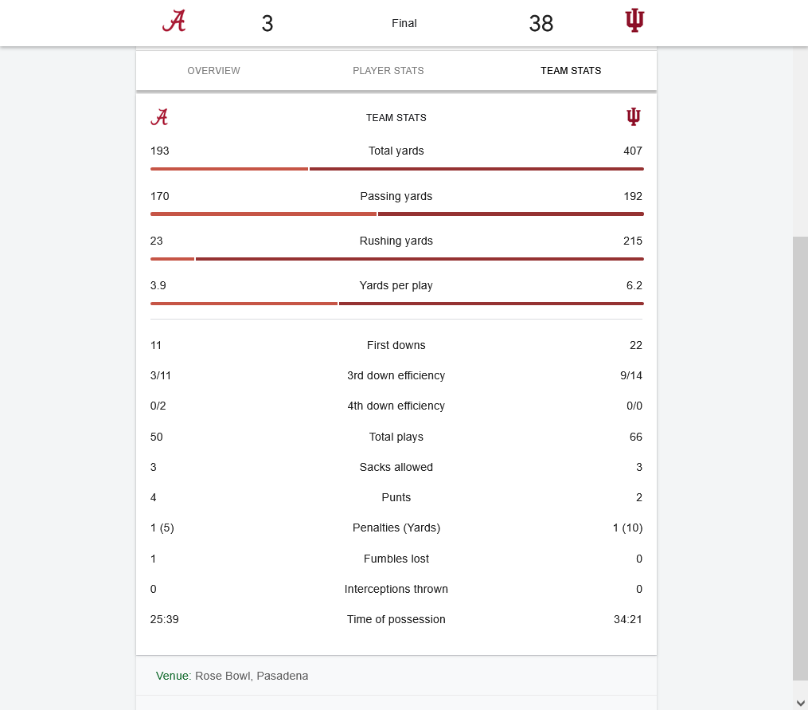Click the scroll down arrow
Image resolution: width=808 pixels, height=710 pixels.
[800, 702]
